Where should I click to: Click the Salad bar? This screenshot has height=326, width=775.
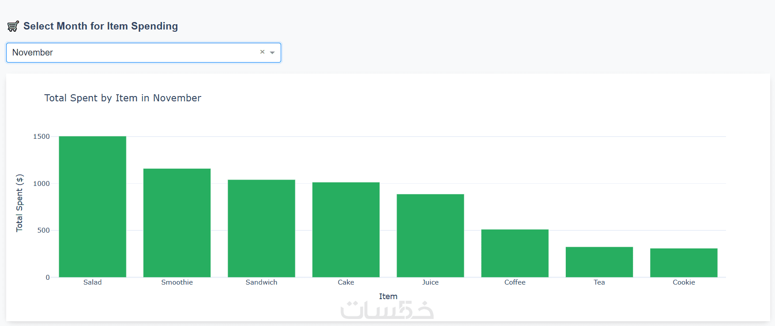click(x=93, y=207)
